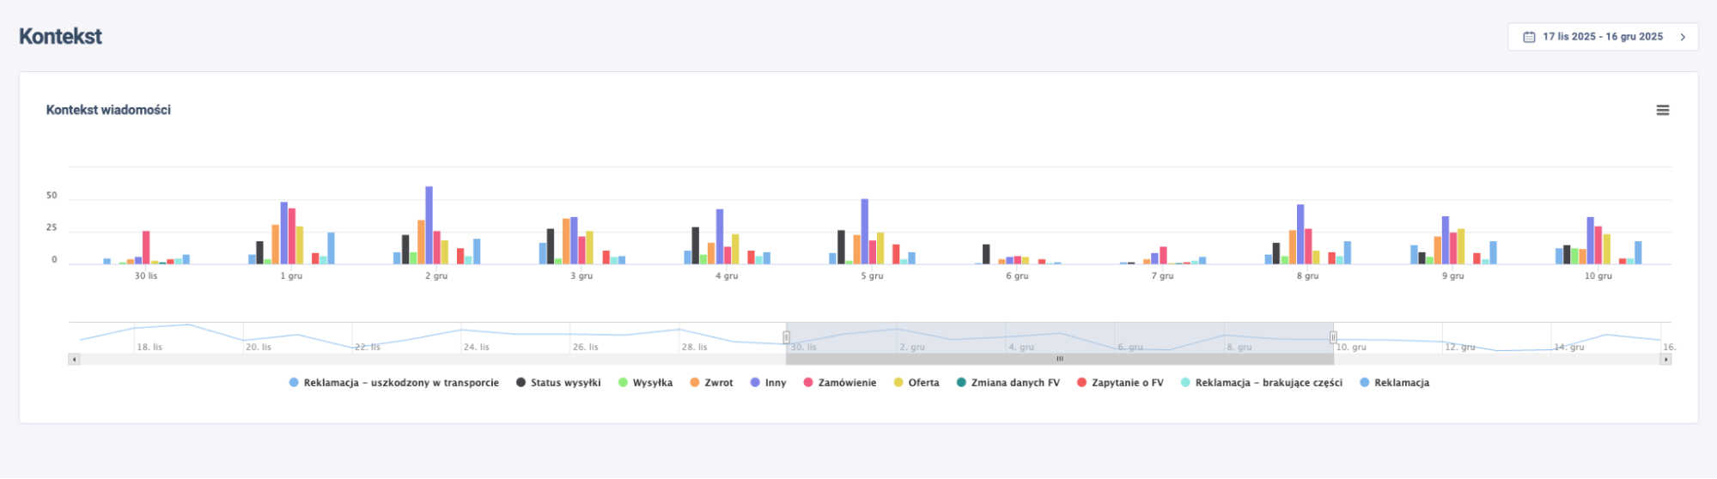Viewport: 1717px width, 479px height.
Task: Open the 17 lis 2025 - 16 gru 2025 date range
Action: click(x=1602, y=37)
